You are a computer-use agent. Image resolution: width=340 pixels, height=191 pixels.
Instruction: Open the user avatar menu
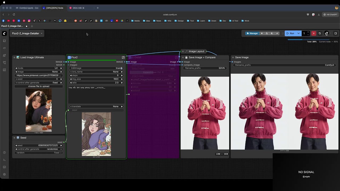327,33
